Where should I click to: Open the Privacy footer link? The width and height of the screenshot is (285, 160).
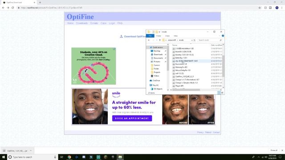[200, 132]
